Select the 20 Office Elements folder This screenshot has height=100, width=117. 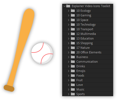pyautogui.click(x=88, y=52)
